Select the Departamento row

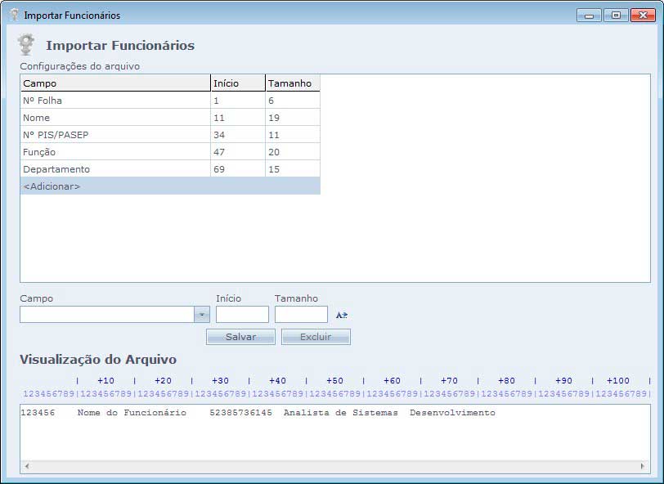(114, 169)
